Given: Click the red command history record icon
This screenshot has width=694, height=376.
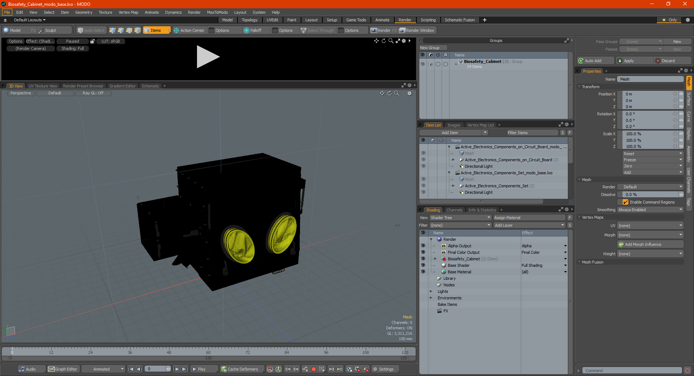Looking at the screenshot, I should pyautogui.click(x=687, y=371).
